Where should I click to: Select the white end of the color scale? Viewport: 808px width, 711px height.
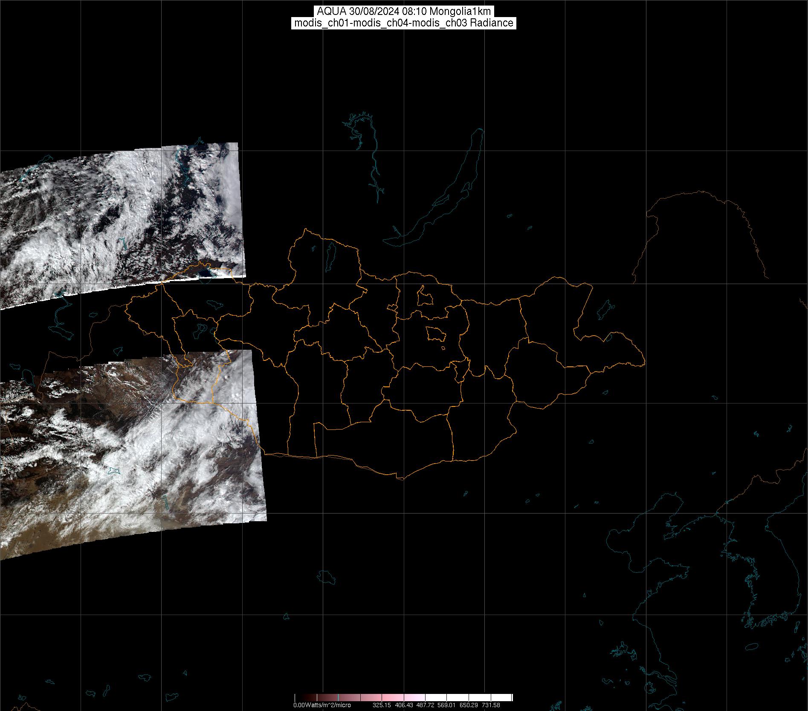[x=507, y=698]
